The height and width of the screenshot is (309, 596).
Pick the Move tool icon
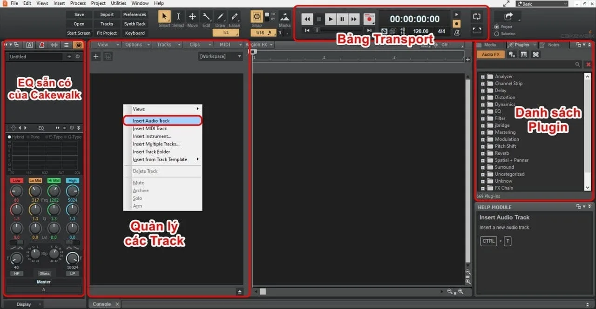192,16
